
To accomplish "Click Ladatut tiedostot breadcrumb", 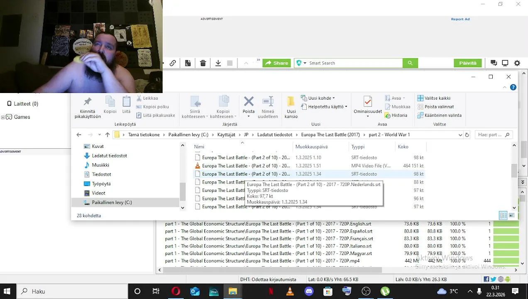I will [275, 135].
